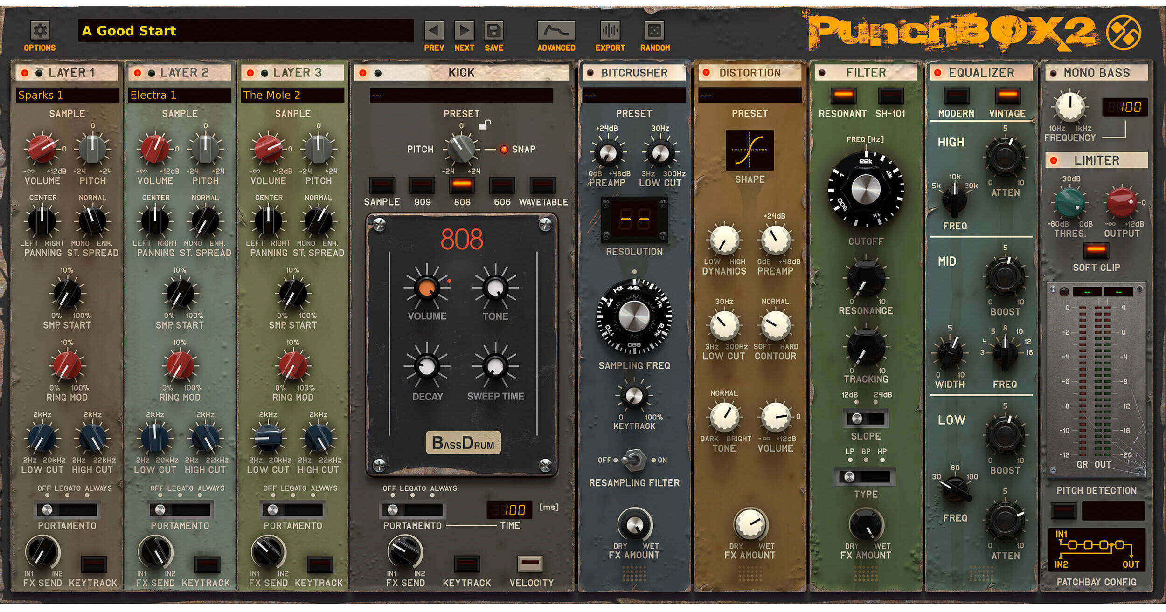1166x612 pixels.
Task: Click the Bitcrusher Sampling Freq dial
Action: pyautogui.click(x=634, y=317)
